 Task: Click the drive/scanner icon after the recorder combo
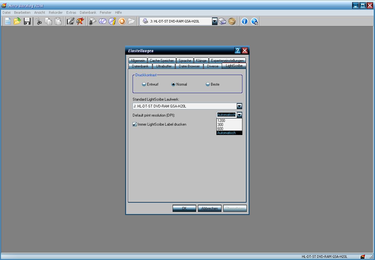222,21
